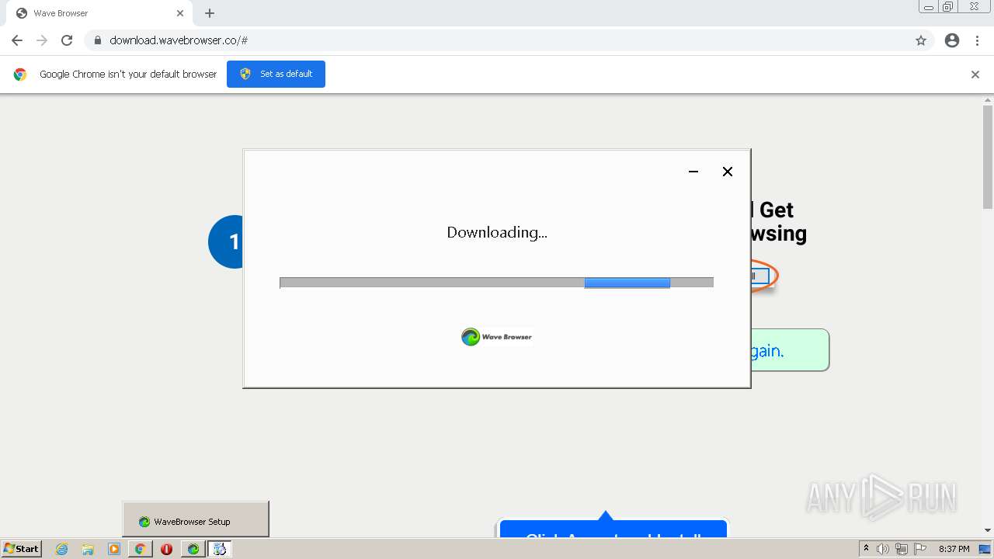Reload the Wave Browser download page
This screenshot has width=994, height=559.
pos(67,40)
